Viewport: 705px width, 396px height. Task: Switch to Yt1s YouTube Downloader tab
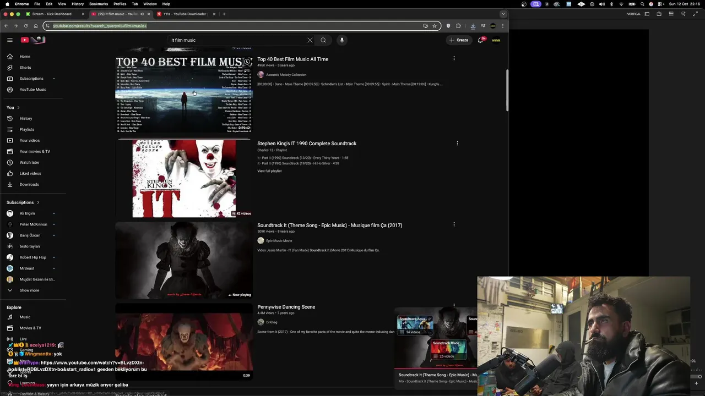coord(185,14)
